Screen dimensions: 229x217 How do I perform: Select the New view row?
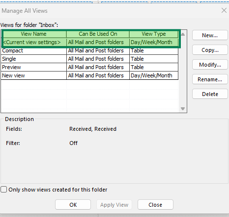point(89,75)
